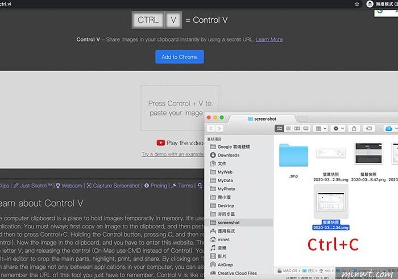The width and height of the screenshot is (398, 279).
Task: Open 影片 in Finder sidebar
Action: coord(218,256)
